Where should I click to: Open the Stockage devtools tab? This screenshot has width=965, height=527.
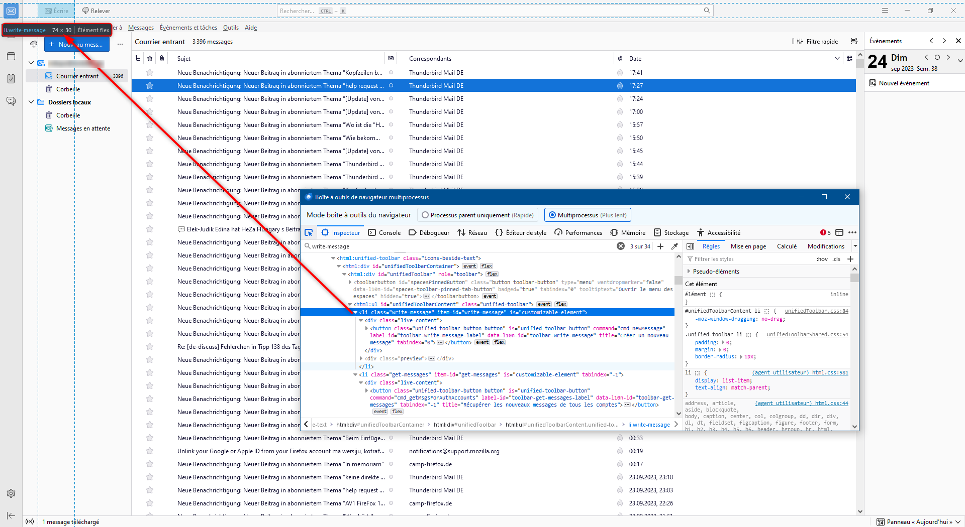click(671, 232)
